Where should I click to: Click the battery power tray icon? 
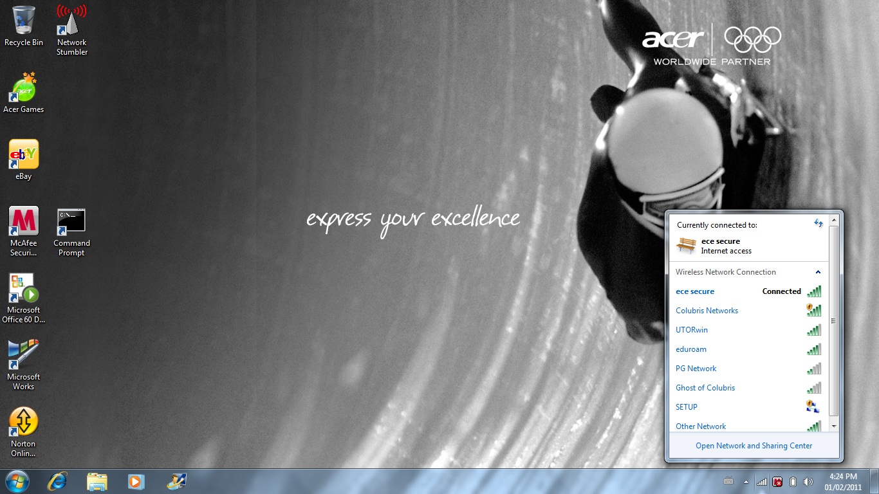click(793, 481)
